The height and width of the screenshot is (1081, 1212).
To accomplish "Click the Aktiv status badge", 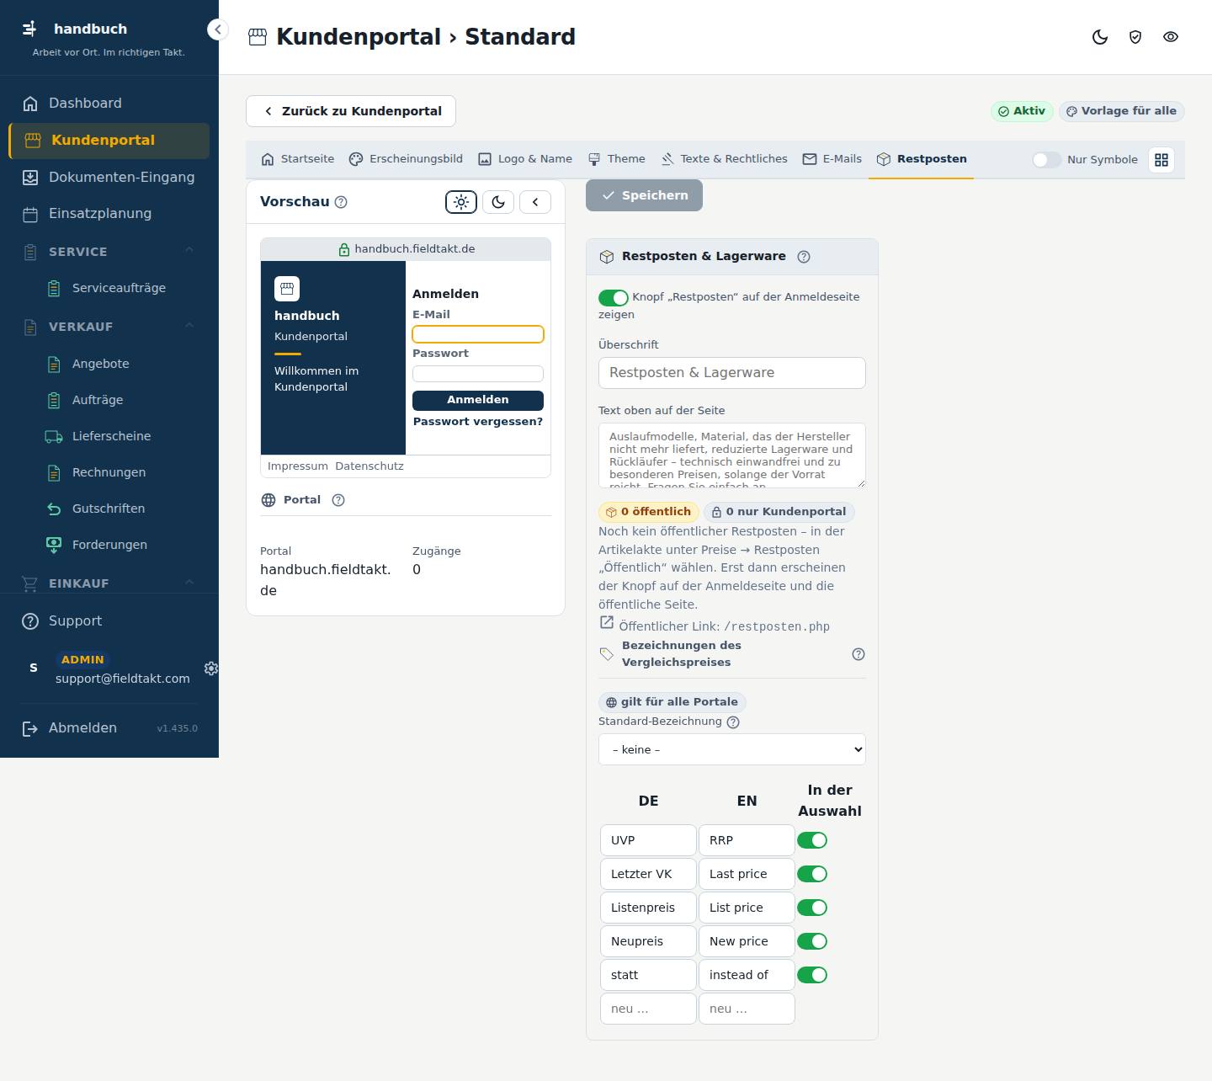I will (x=1022, y=111).
